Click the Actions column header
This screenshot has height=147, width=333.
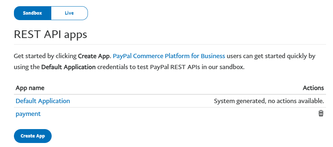[x=313, y=88]
